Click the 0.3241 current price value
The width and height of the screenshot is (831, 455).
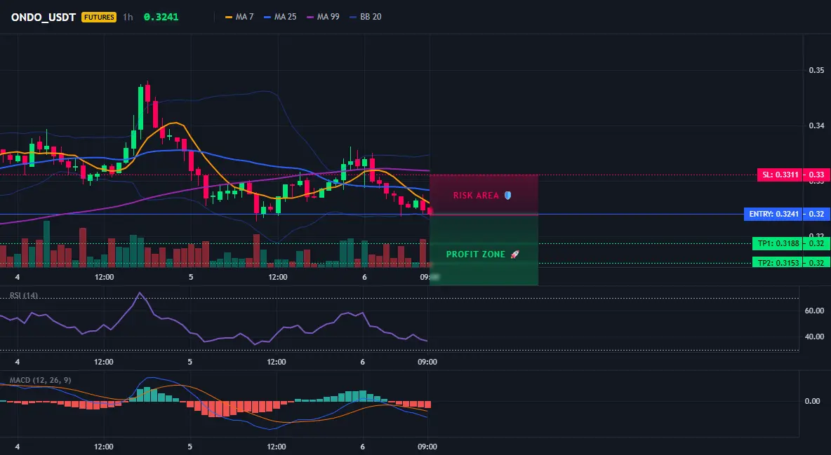point(161,17)
